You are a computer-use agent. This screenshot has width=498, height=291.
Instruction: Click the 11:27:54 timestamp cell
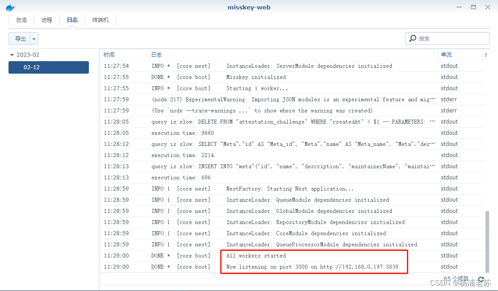click(116, 66)
